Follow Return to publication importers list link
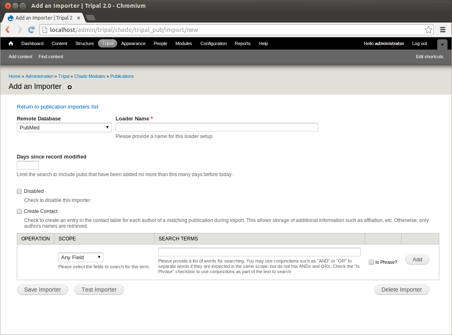This screenshot has height=335, width=452. (57, 107)
